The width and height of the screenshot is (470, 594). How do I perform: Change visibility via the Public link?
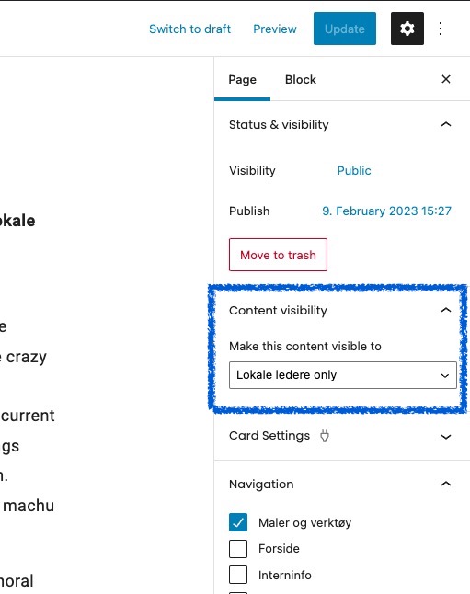(354, 170)
